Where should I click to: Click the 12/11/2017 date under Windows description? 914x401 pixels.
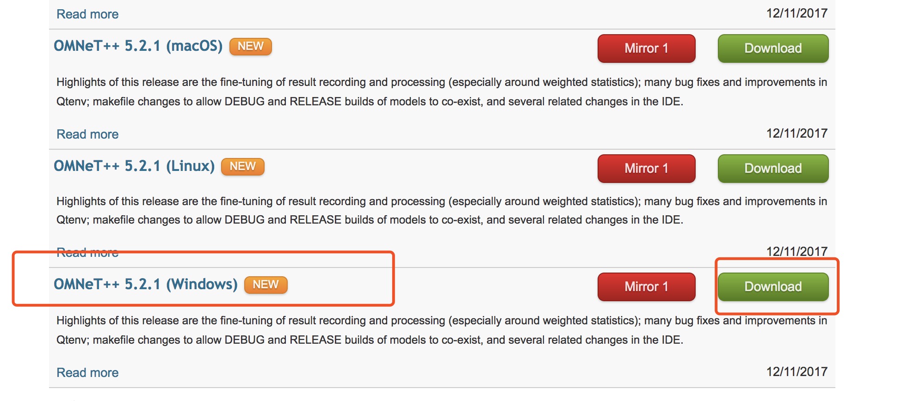click(797, 372)
